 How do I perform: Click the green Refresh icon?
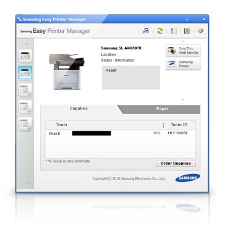(x=160, y=31)
